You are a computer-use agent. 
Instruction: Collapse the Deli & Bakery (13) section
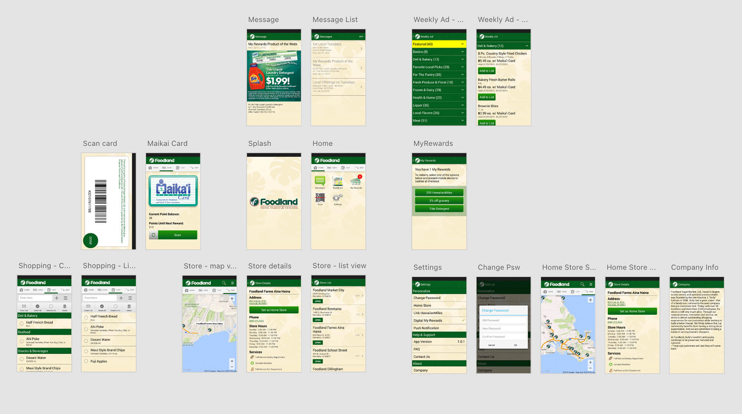pos(527,46)
